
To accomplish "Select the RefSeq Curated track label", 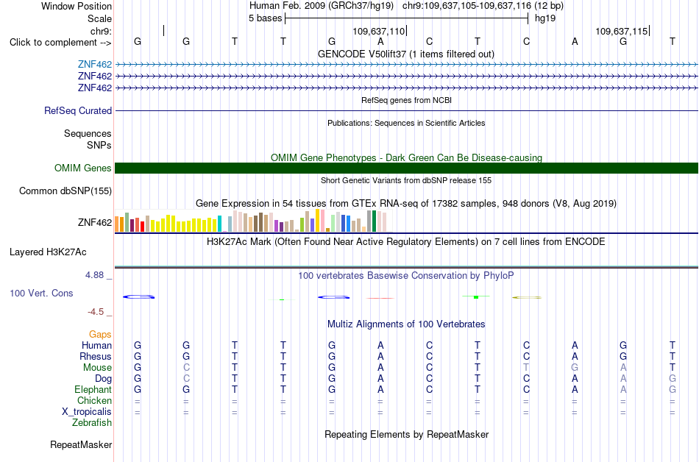I will coord(78,110).
